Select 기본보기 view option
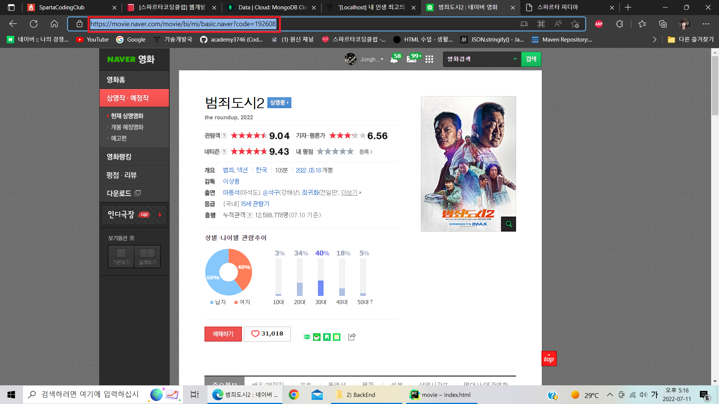This screenshot has width=719, height=404. [121, 257]
